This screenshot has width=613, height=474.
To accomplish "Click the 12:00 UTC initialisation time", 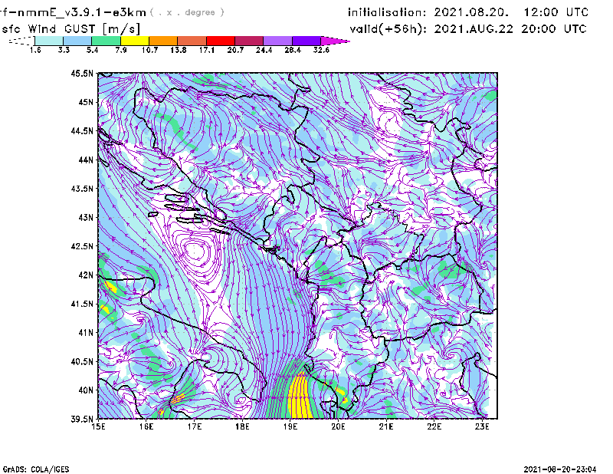I will (x=556, y=12).
